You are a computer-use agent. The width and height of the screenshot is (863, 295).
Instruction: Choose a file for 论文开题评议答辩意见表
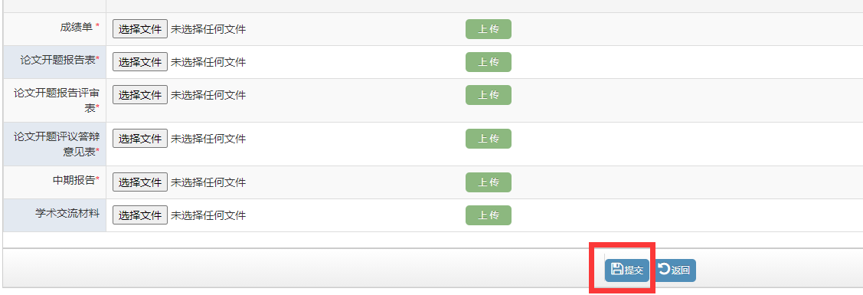tap(140, 139)
